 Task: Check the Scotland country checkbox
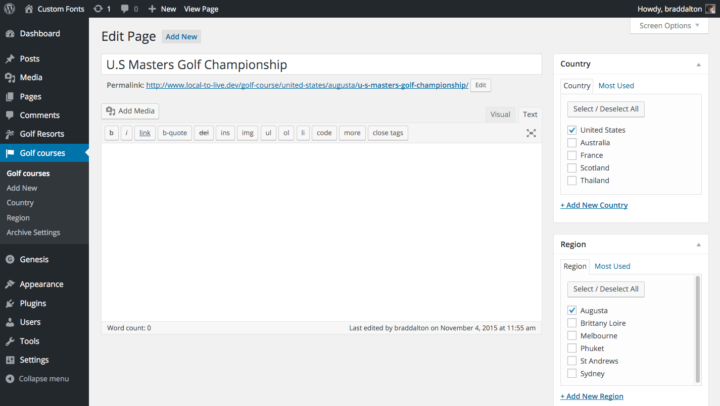(572, 168)
